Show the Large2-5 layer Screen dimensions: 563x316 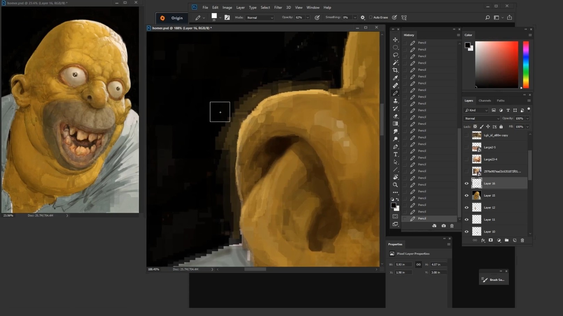[x=467, y=147]
